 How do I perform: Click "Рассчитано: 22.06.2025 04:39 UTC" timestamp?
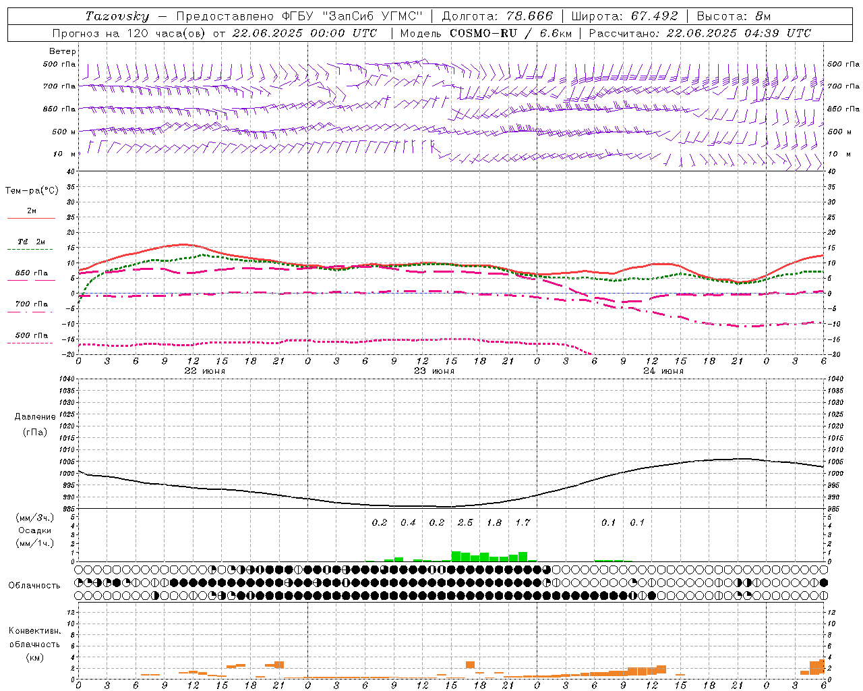pos(700,33)
